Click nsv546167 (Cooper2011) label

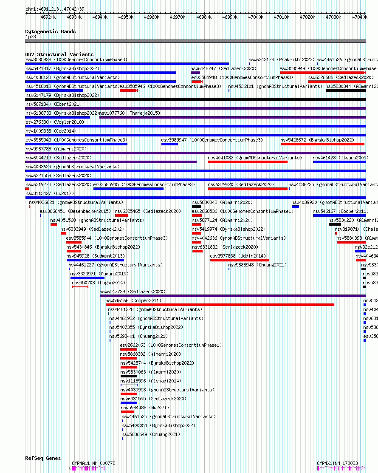point(341,212)
